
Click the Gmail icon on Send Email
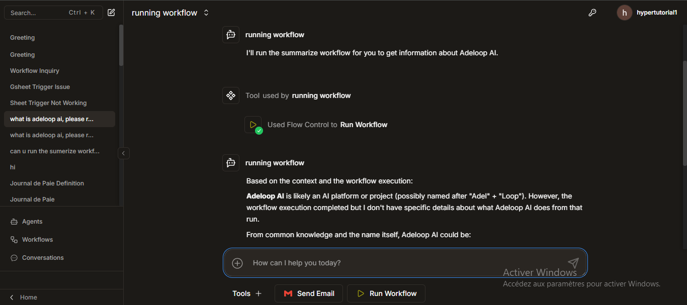(288, 293)
